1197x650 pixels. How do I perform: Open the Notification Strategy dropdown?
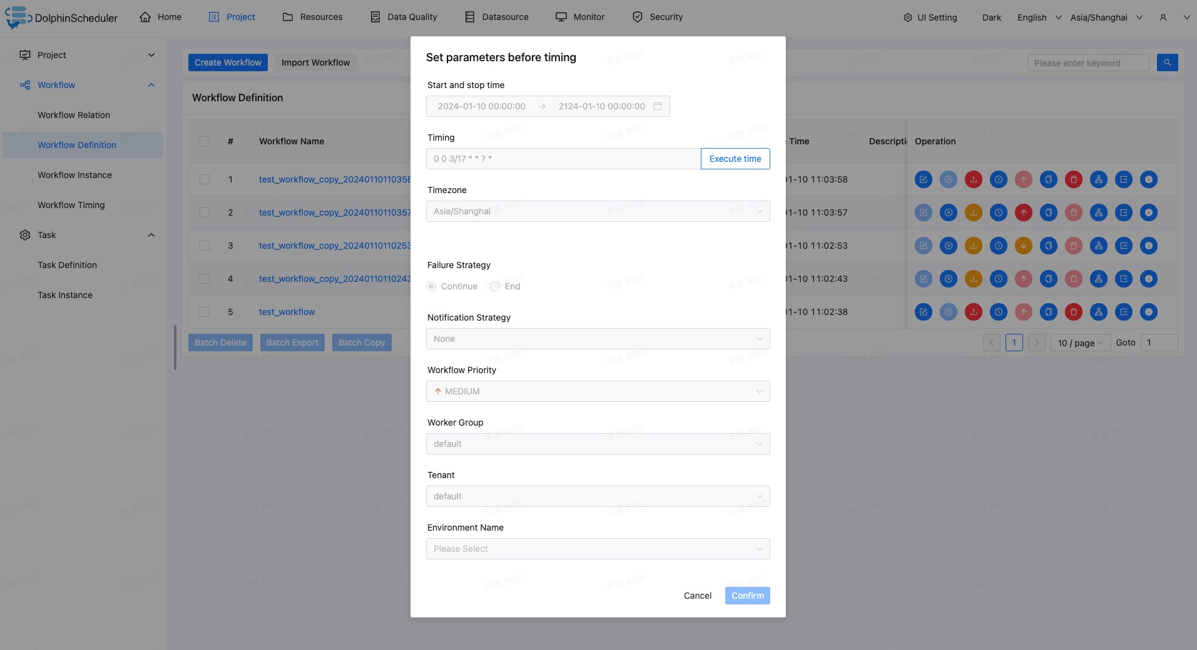(x=598, y=339)
